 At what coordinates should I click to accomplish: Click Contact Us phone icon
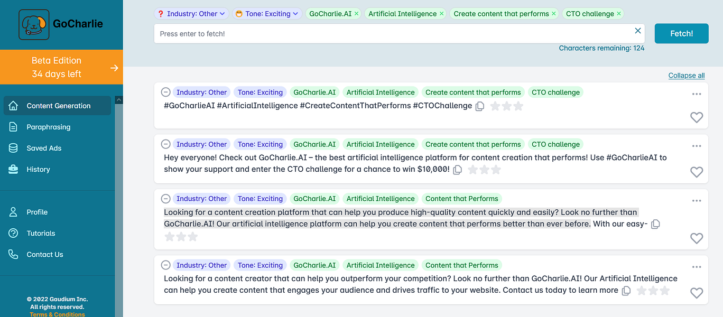(x=13, y=254)
